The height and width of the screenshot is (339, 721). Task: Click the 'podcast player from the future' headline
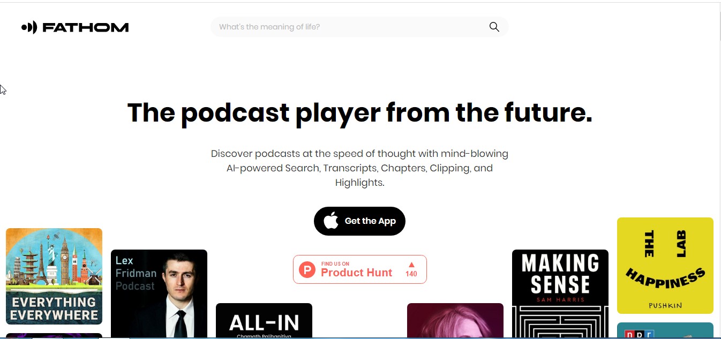click(x=359, y=112)
